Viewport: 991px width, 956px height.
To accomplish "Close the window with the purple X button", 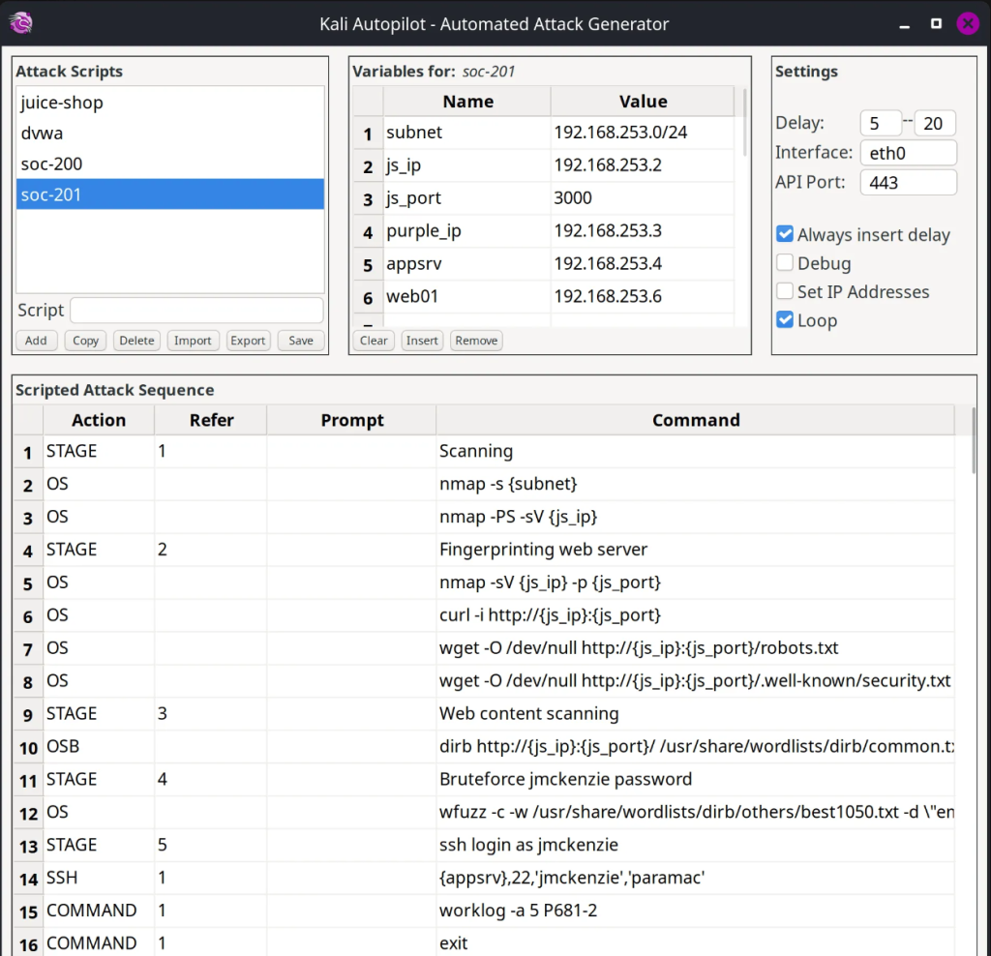I will (x=968, y=24).
